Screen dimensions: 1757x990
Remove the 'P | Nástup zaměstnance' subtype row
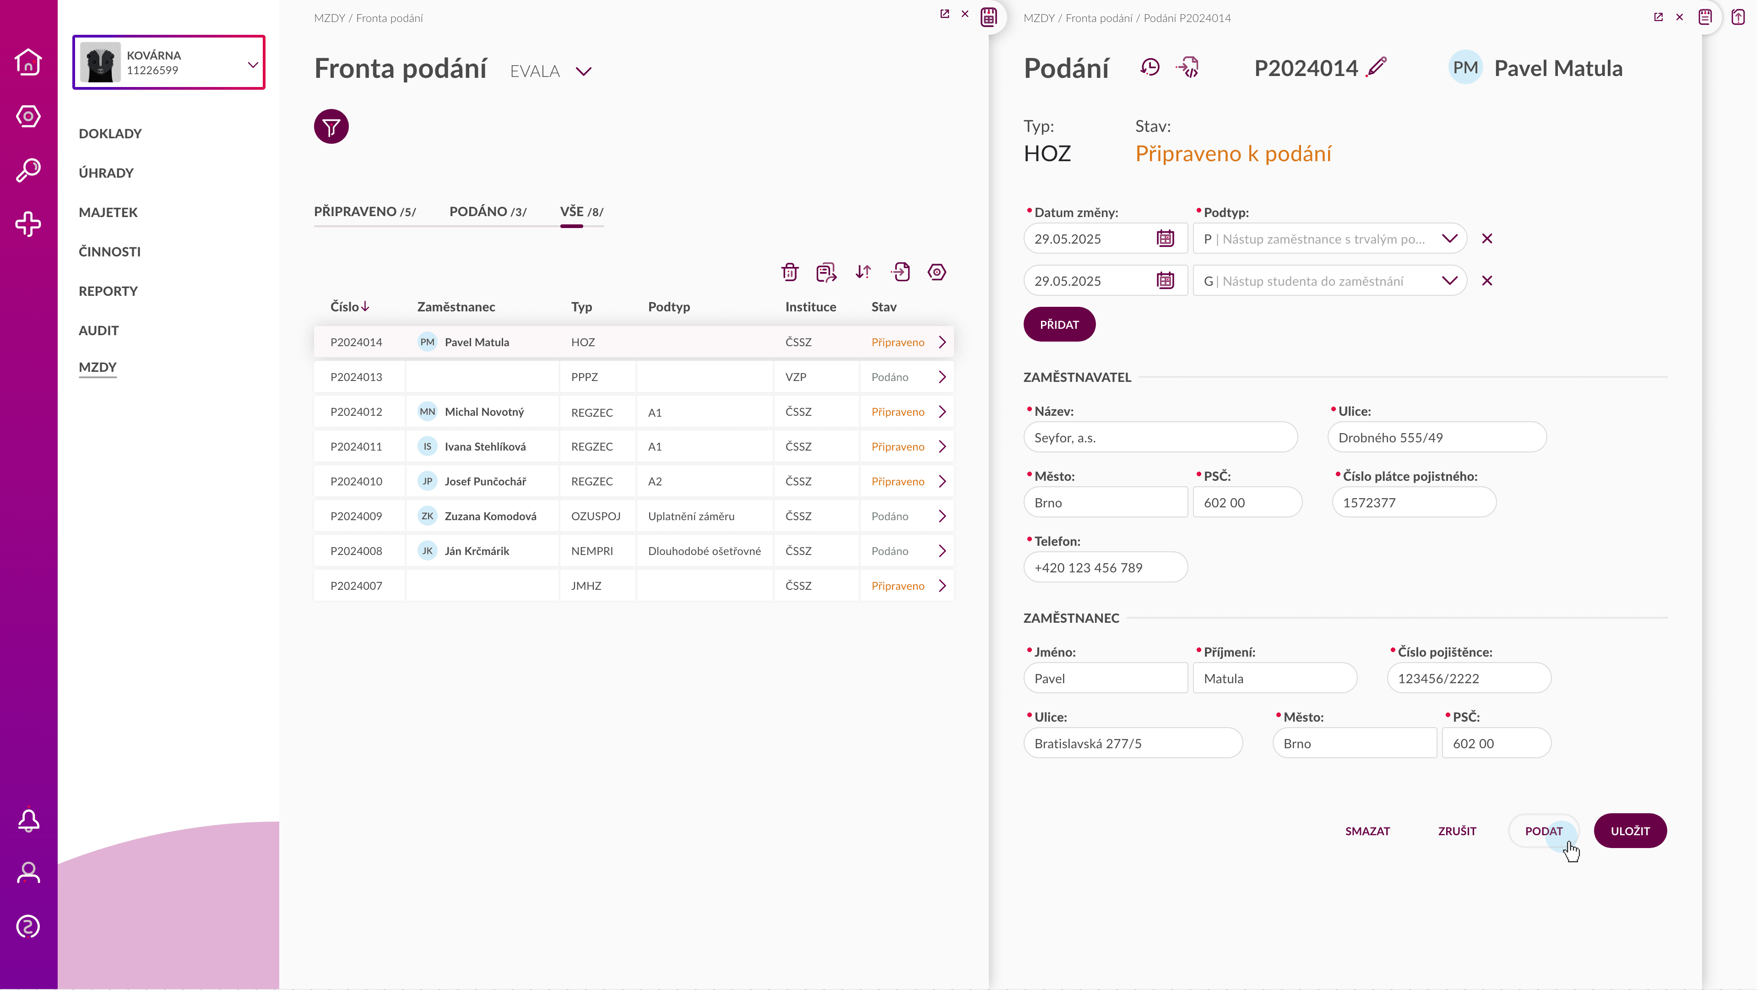click(1487, 238)
